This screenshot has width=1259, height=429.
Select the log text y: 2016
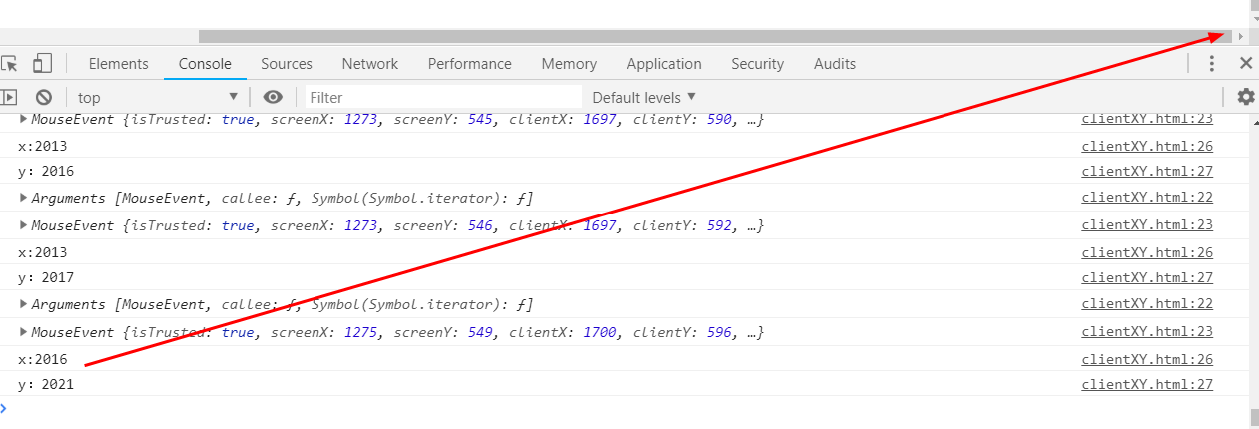pyautogui.click(x=46, y=171)
